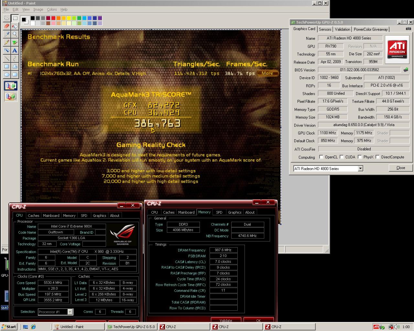Open the Help menu in Paint
The height and width of the screenshot is (331, 414).
[64, 9]
